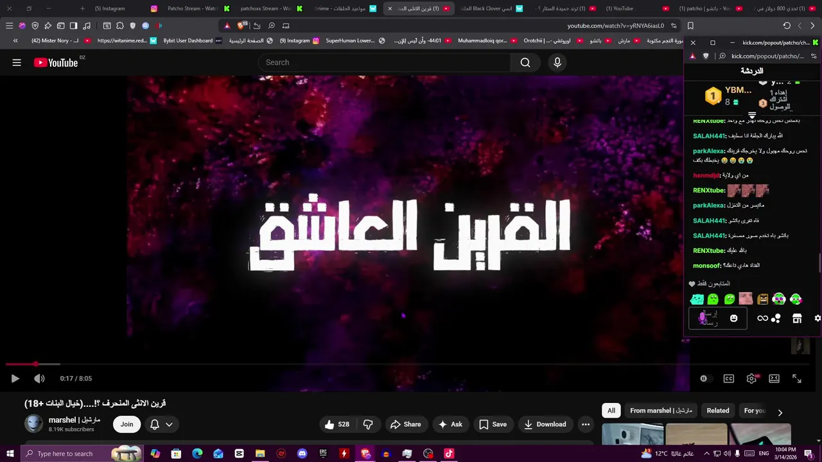The height and width of the screenshot is (462, 822).
Task: Open Kick chat settings gear
Action: (818, 318)
